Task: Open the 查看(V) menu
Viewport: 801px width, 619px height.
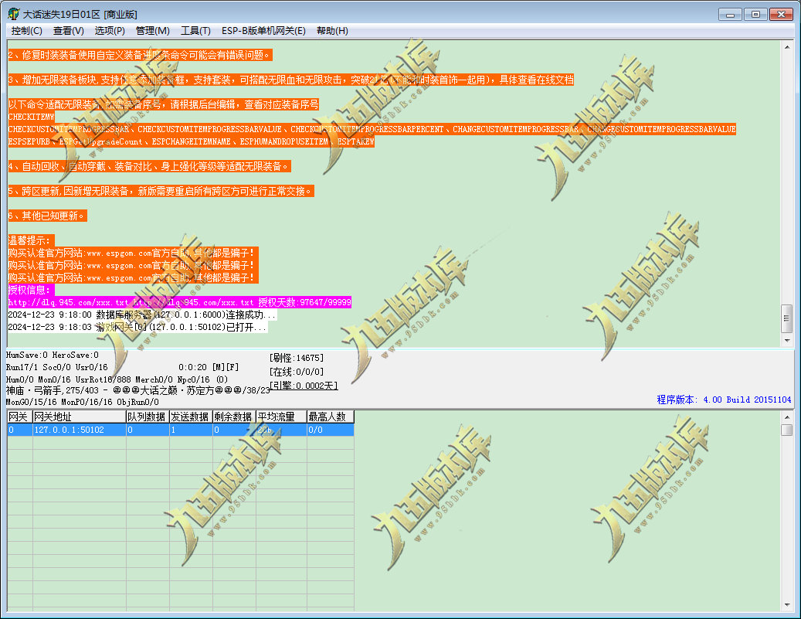Action: (69, 31)
